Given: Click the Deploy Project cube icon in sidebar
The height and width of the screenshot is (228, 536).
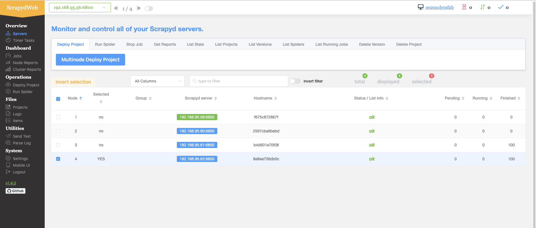Looking at the screenshot, I should [8, 85].
